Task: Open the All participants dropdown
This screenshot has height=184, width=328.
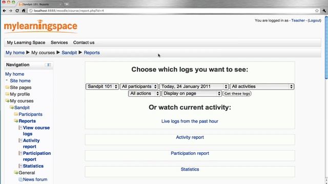Action: click(139, 86)
